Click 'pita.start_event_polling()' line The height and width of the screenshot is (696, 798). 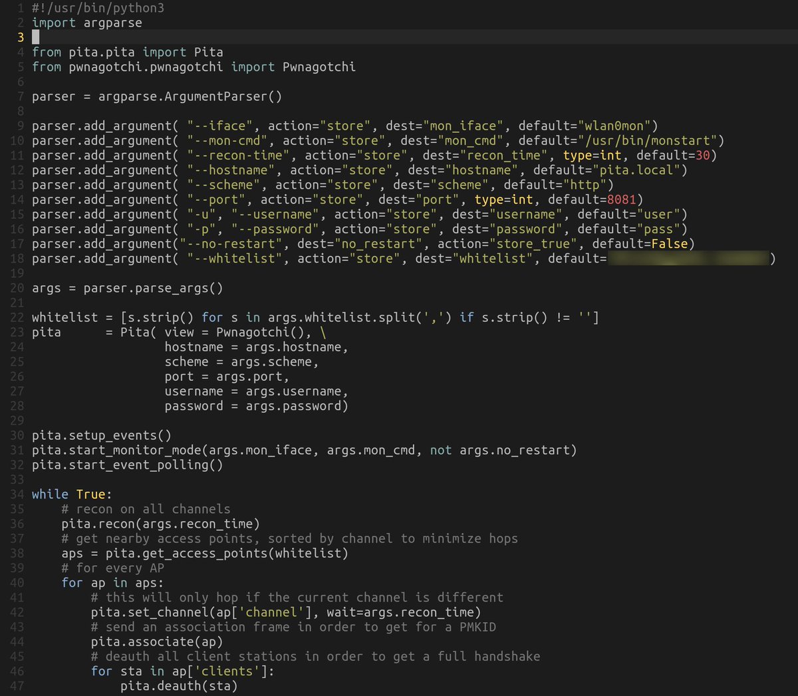pos(128,465)
